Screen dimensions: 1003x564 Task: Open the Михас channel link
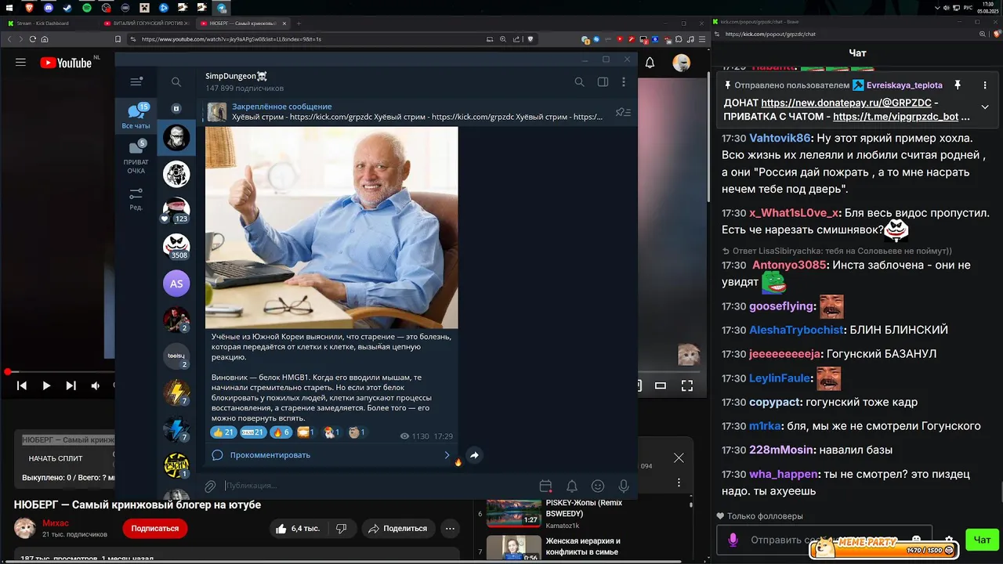click(x=56, y=523)
